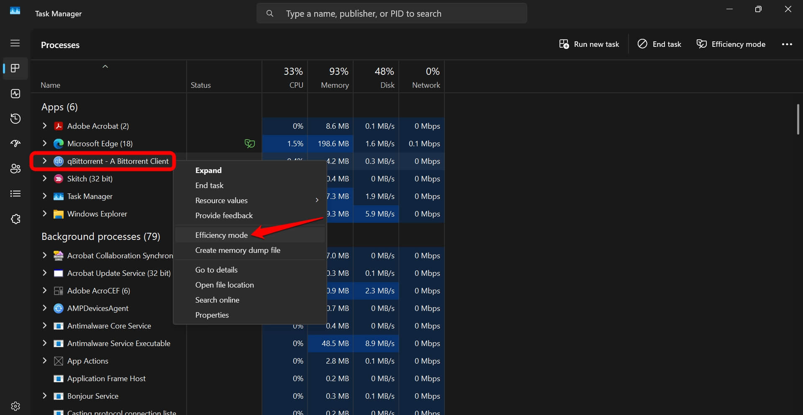The height and width of the screenshot is (415, 803).
Task: Click the Apps (6) group heading
Action: coord(59,107)
